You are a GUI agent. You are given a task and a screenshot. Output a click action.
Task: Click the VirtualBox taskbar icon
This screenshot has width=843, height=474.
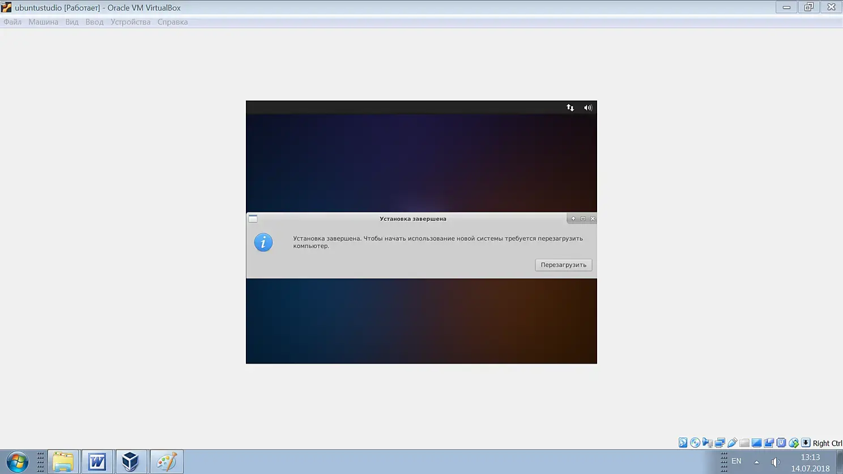(x=131, y=462)
